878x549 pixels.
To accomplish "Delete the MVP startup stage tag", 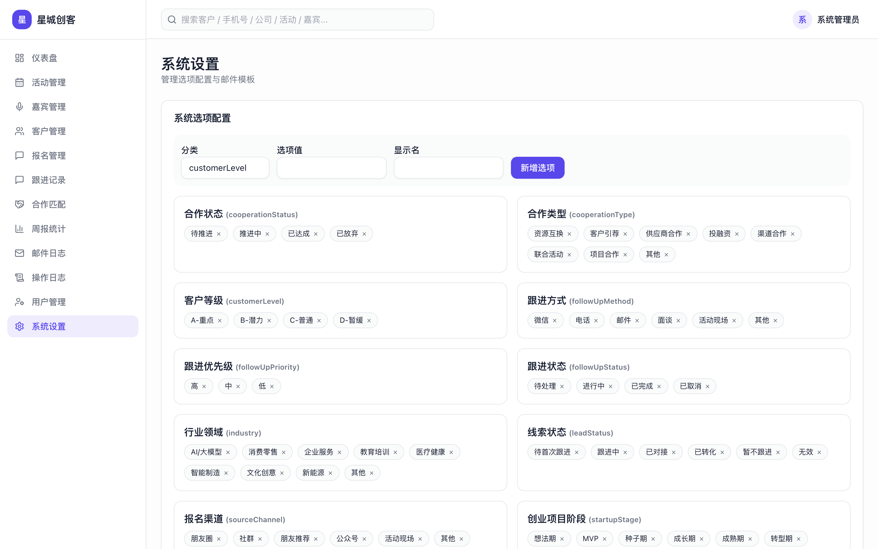I will [x=605, y=539].
